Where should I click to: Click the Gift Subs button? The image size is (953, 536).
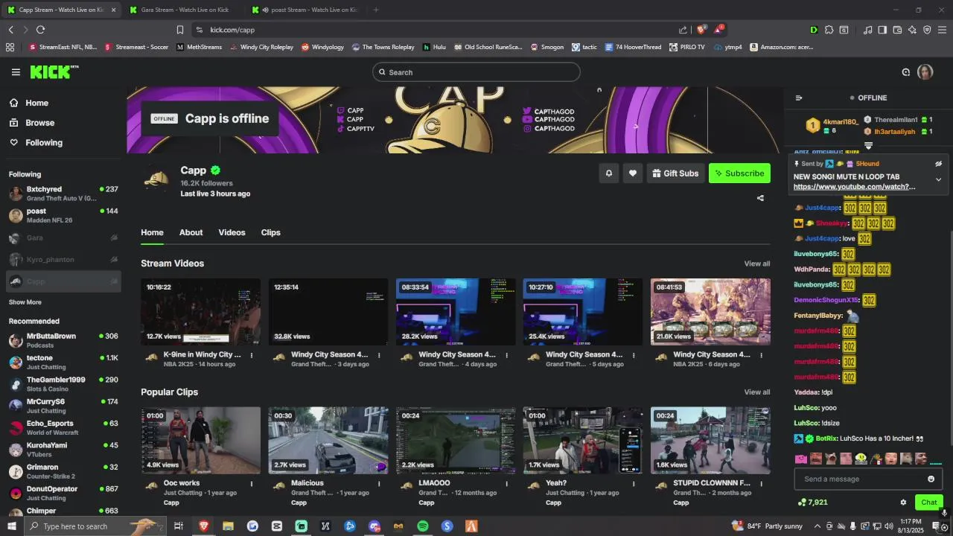pyautogui.click(x=675, y=173)
